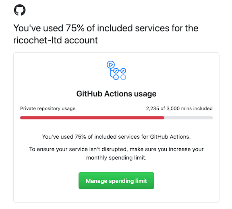Image resolution: width=232 pixels, height=209 pixels.
Task: Click the sentence about 75% of GitHub Actions
Action: (x=116, y=137)
